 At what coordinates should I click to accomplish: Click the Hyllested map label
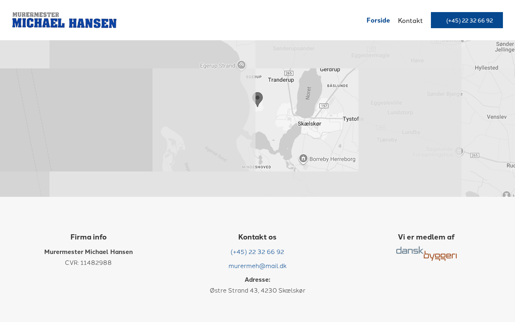pyautogui.click(x=486, y=68)
